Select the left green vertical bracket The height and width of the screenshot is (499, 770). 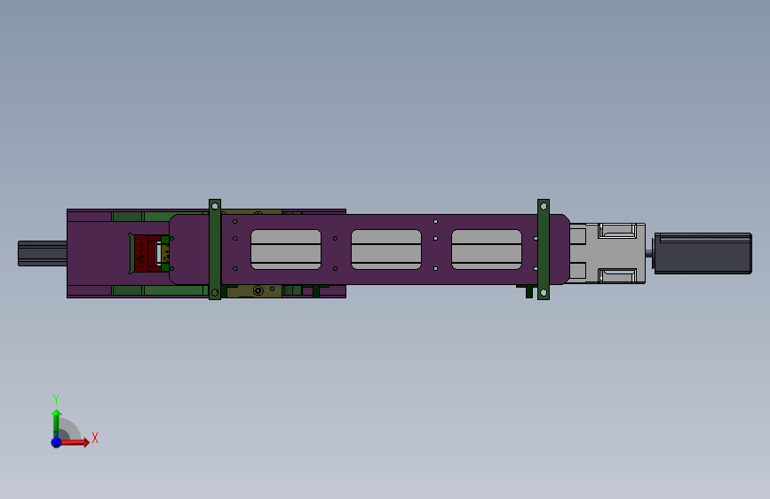215,249
